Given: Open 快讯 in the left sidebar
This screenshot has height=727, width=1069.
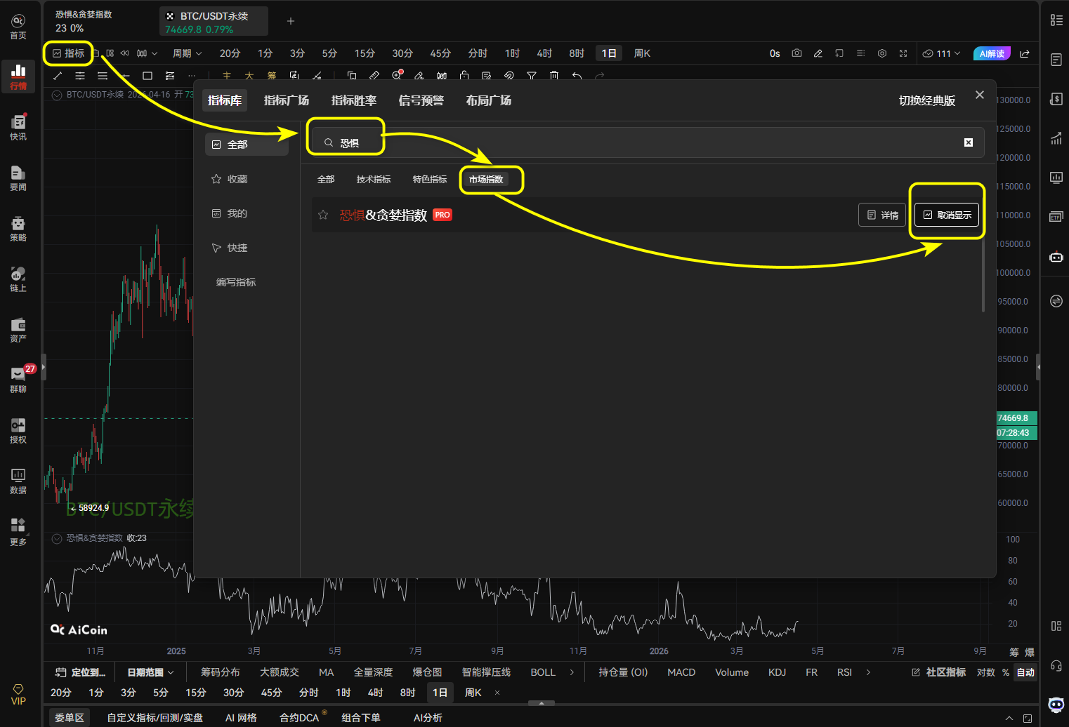Looking at the screenshot, I should click(x=18, y=127).
